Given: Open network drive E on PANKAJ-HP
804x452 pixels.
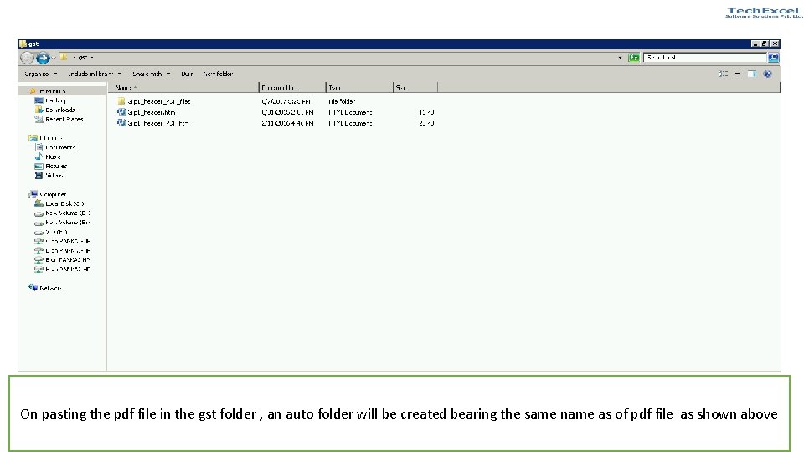Looking at the screenshot, I should (68, 259).
